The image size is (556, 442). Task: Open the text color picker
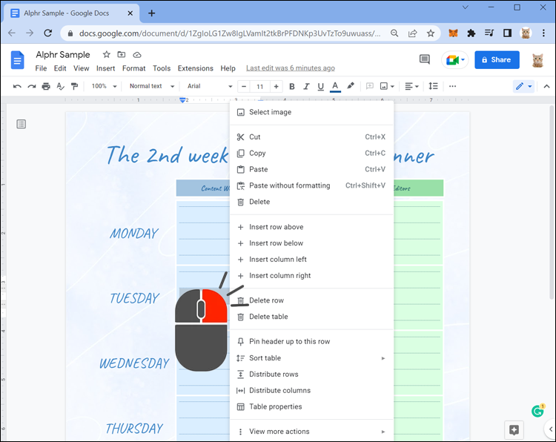pyautogui.click(x=335, y=86)
